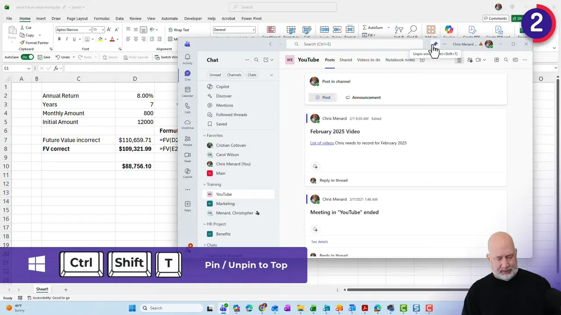Click the List of videos link

tap(322, 143)
